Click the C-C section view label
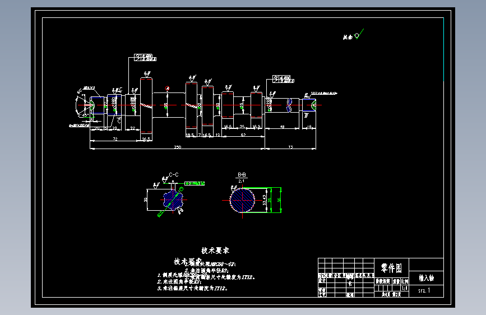486x315 pixels. [174, 175]
